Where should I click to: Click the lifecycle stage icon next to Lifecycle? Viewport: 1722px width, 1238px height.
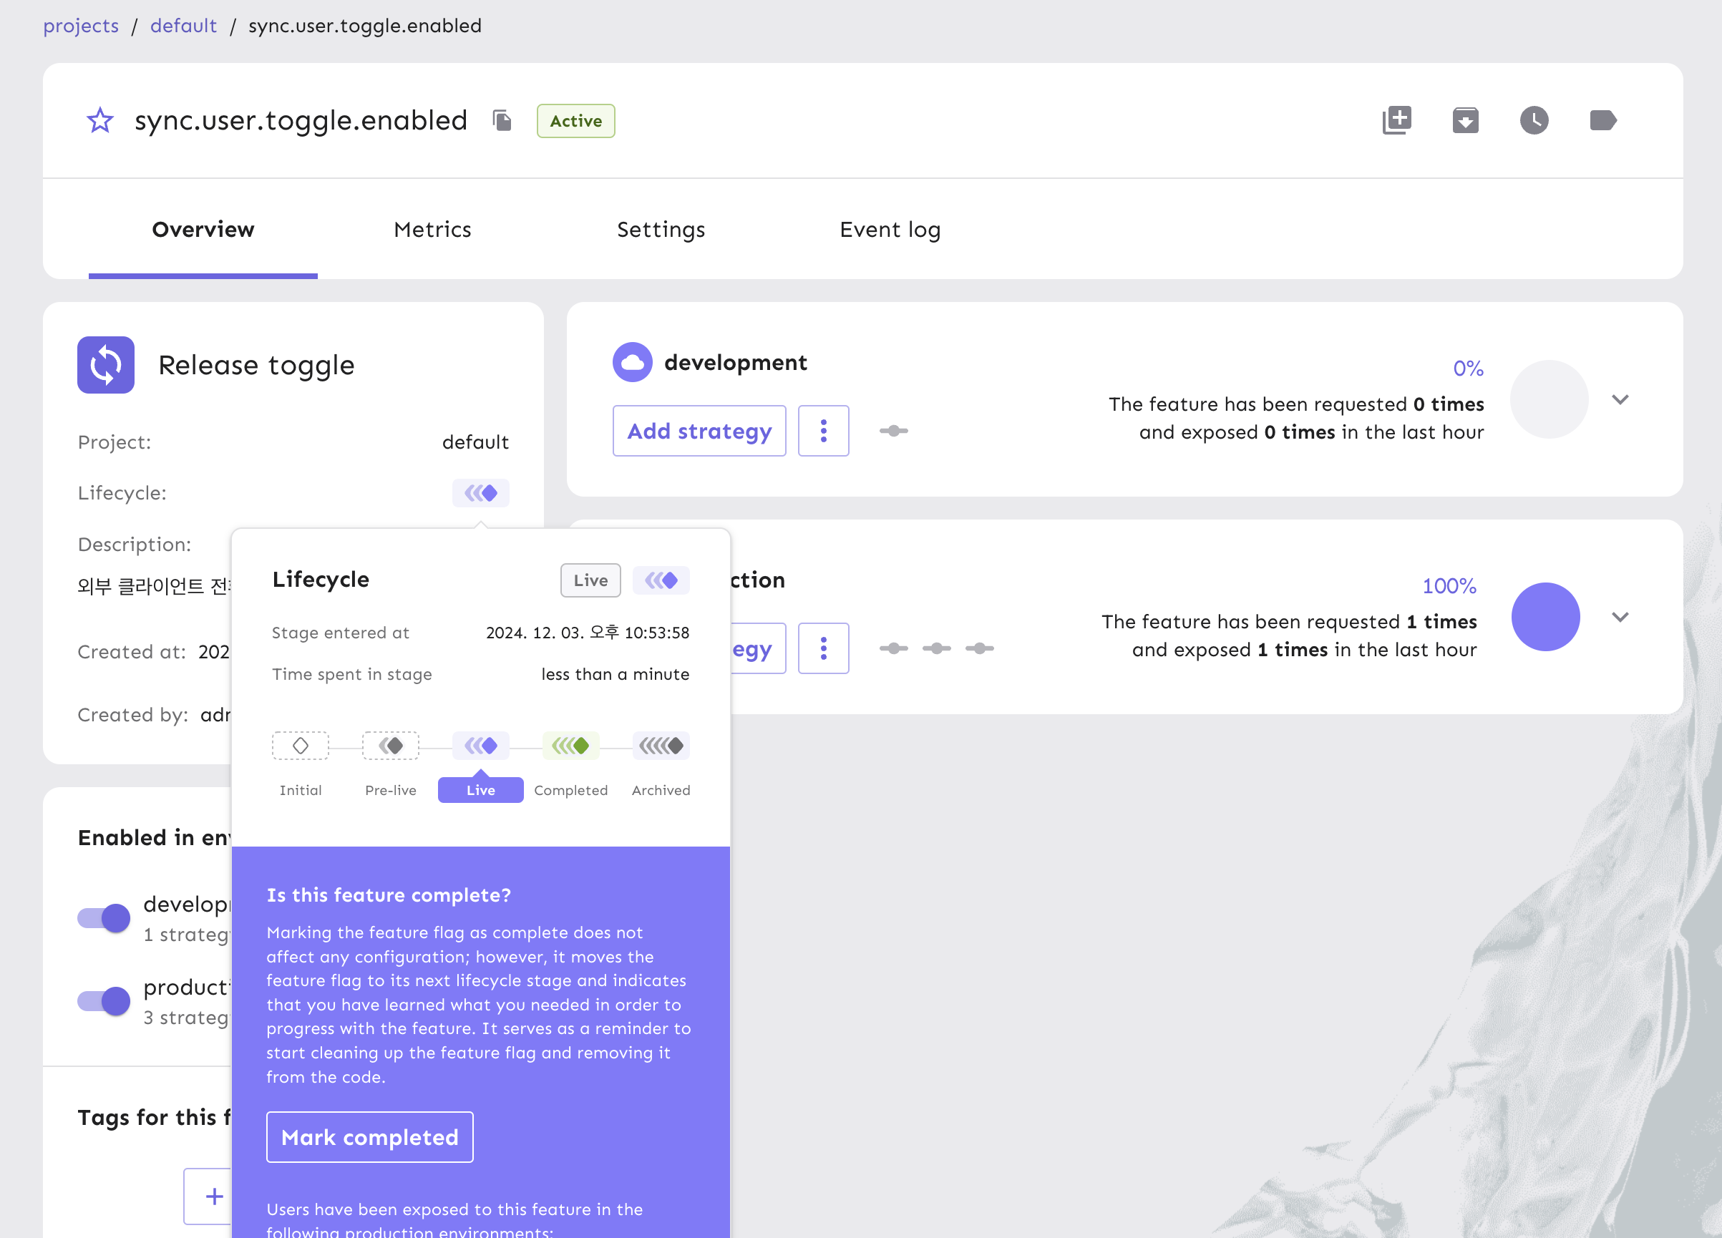tap(481, 493)
